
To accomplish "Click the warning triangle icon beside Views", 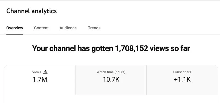I will 45,72.
